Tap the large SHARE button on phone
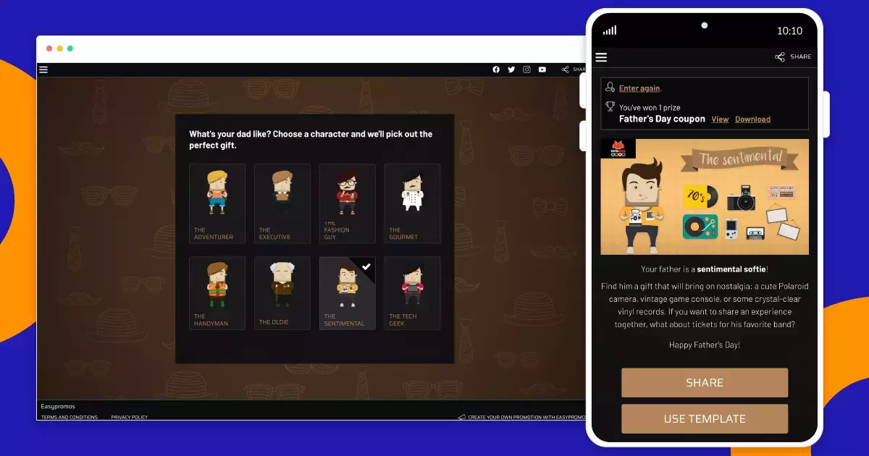Viewport: 869px width, 456px height. click(x=705, y=383)
